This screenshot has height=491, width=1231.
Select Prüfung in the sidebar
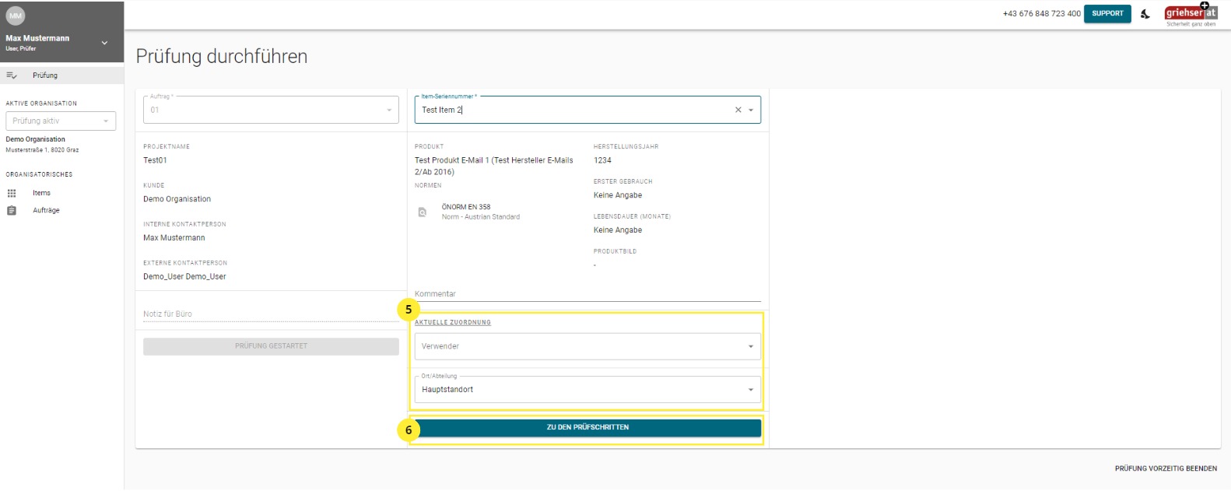(45, 75)
